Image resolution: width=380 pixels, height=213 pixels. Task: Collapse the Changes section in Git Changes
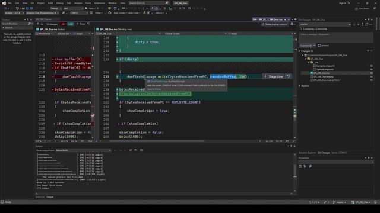point(300,51)
